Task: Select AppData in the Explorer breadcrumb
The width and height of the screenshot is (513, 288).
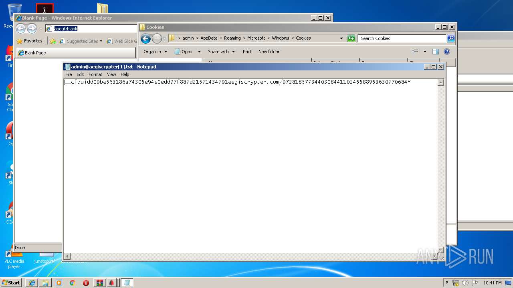Action: (209, 38)
